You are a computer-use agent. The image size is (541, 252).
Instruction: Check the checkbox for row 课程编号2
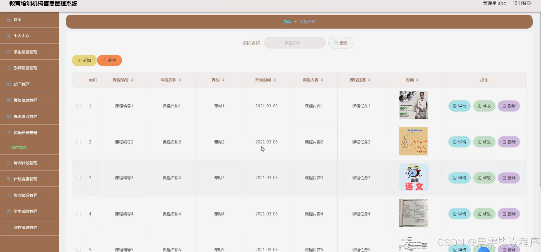[x=78, y=142]
